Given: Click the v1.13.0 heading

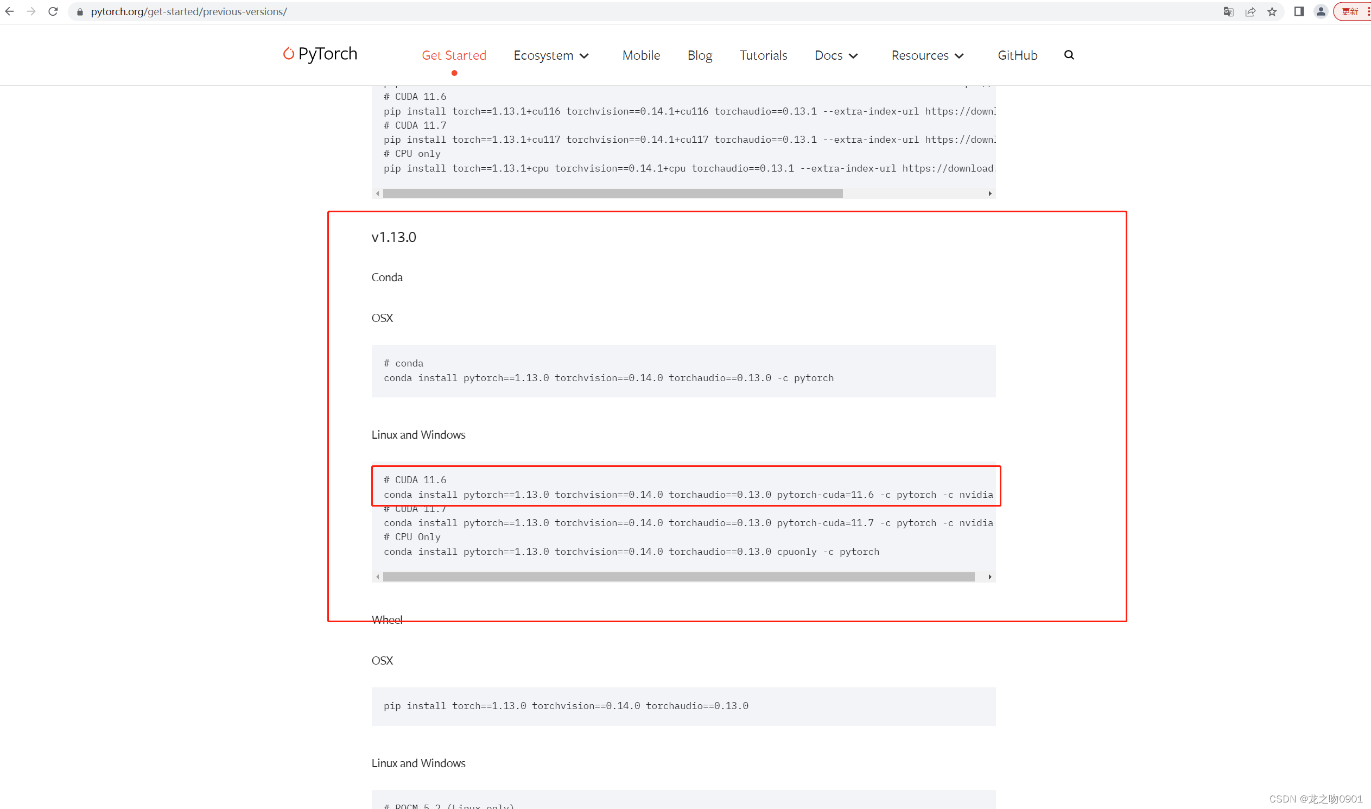Looking at the screenshot, I should pos(393,237).
